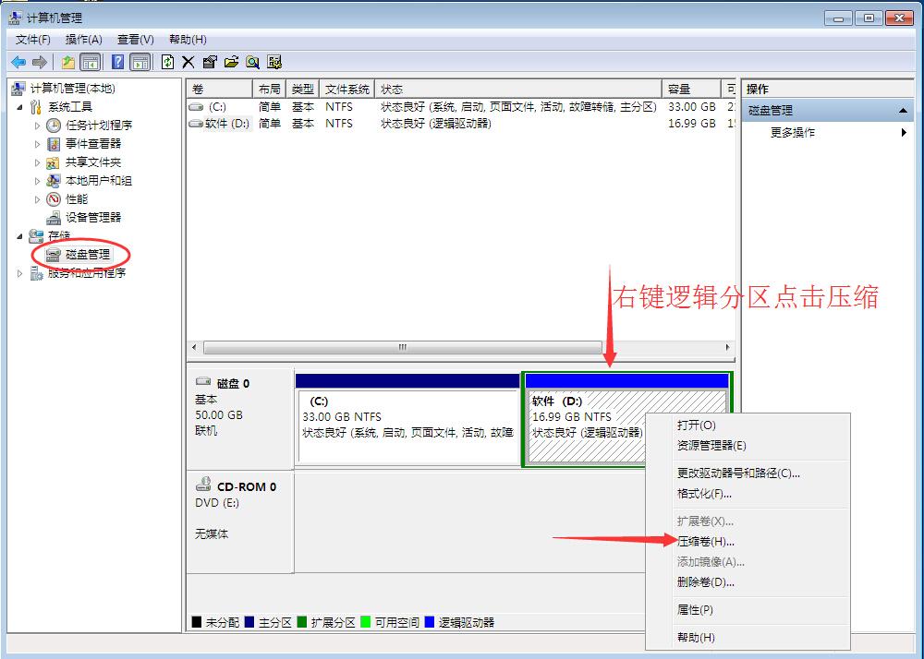
Task: Select 磁盘管理 in the tree
Action: (x=87, y=255)
